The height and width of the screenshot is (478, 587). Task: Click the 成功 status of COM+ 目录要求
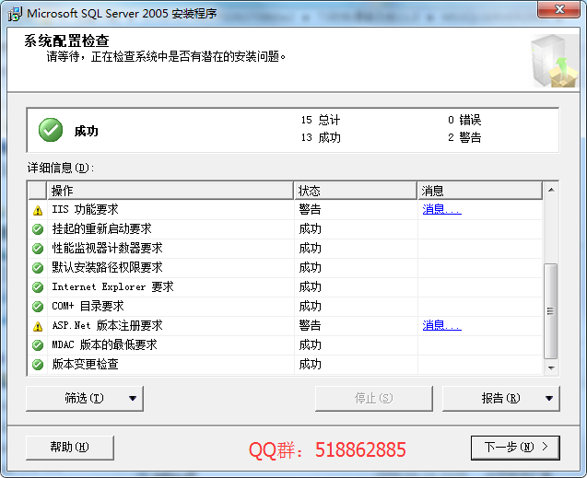click(310, 307)
